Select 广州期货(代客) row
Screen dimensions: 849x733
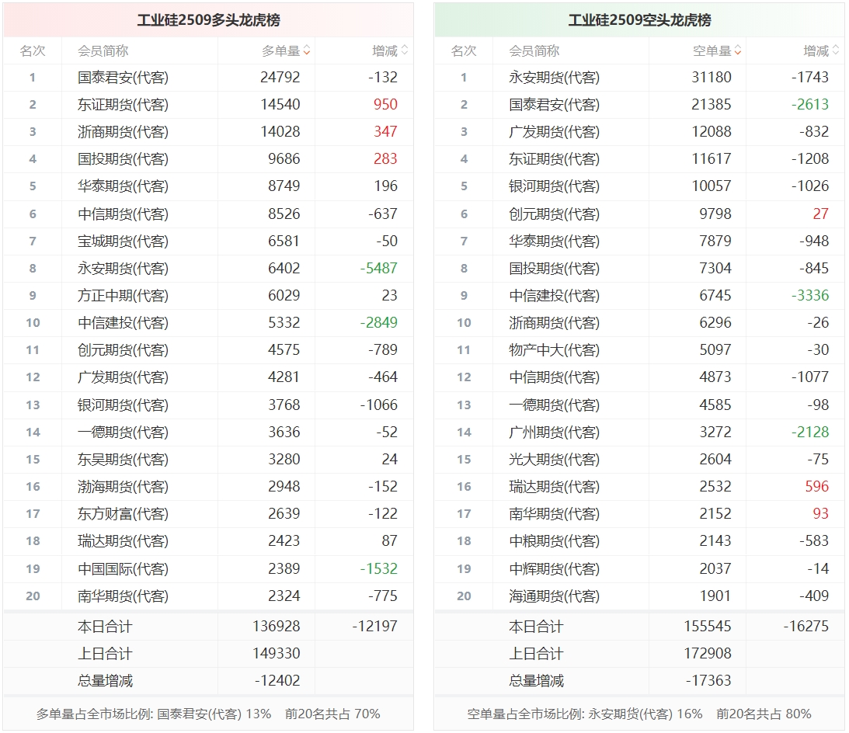click(x=639, y=432)
